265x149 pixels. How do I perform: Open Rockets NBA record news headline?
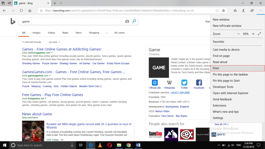click(x=89, y=126)
